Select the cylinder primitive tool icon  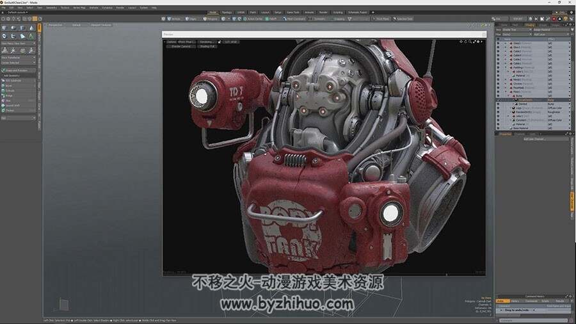22,28
